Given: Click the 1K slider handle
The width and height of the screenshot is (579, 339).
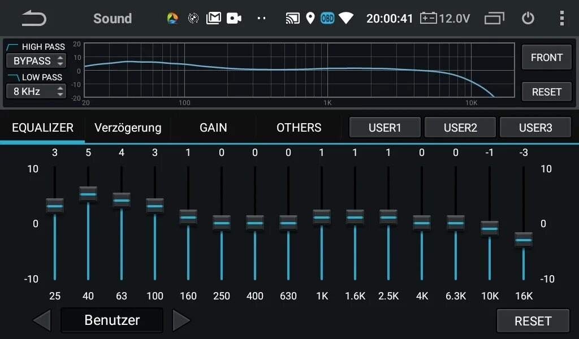Looking at the screenshot, I should tap(322, 218).
